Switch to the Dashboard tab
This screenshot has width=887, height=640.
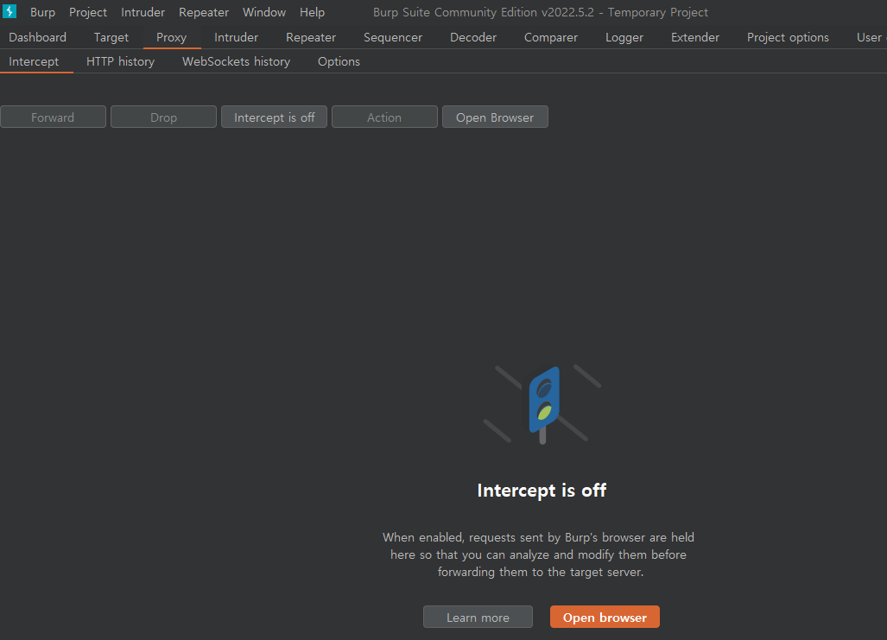pos(37,37)
